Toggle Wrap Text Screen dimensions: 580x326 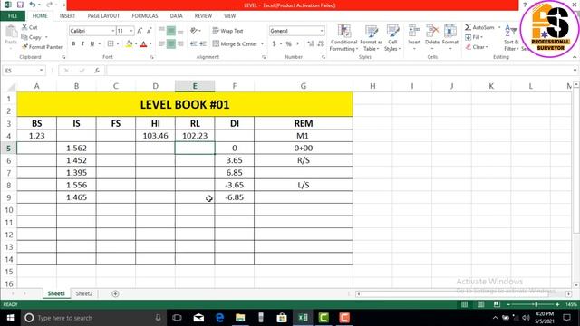click(x=227, y=31)
